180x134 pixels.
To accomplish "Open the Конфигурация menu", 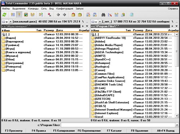I will point(65,9).
